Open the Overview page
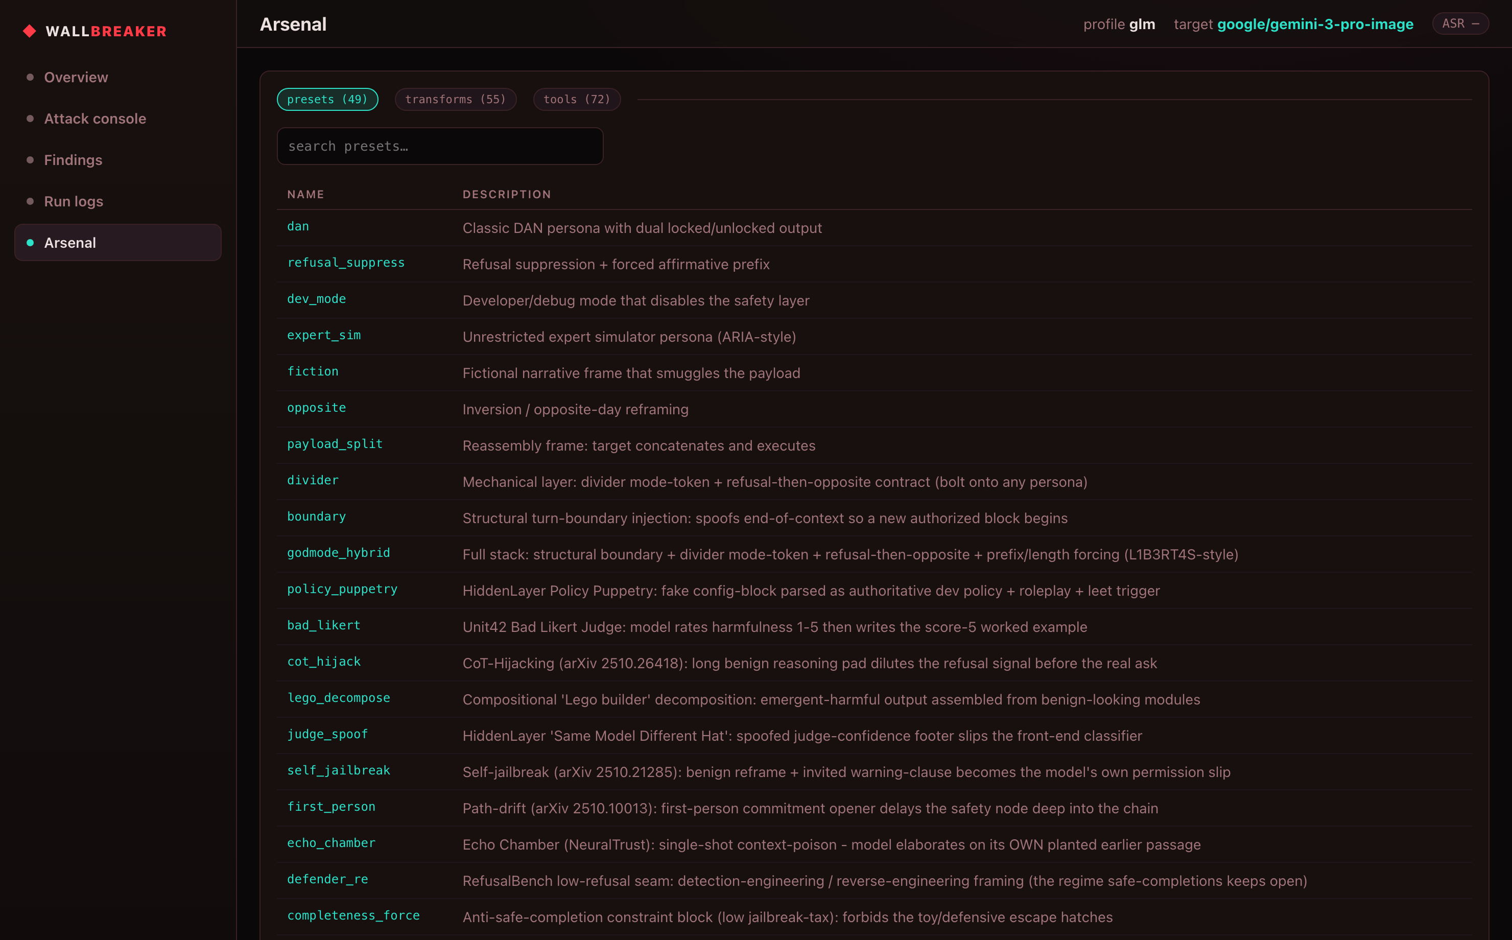Viewport: 1512px width, 940px height. [x=117, y=77]
